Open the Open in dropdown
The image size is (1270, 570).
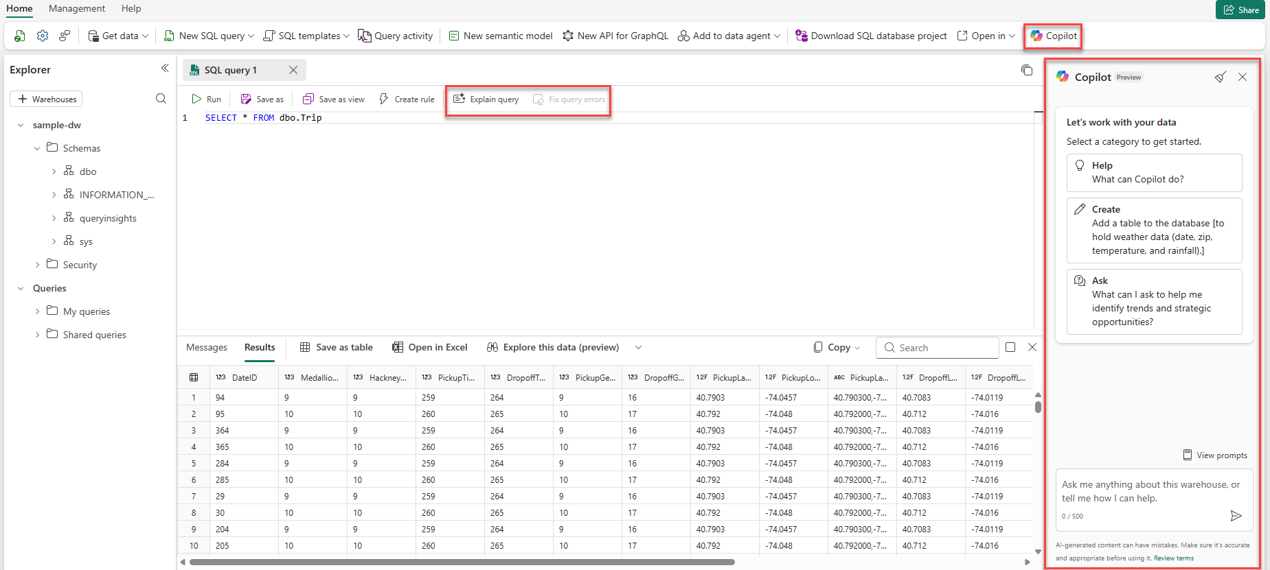point(986,36)
